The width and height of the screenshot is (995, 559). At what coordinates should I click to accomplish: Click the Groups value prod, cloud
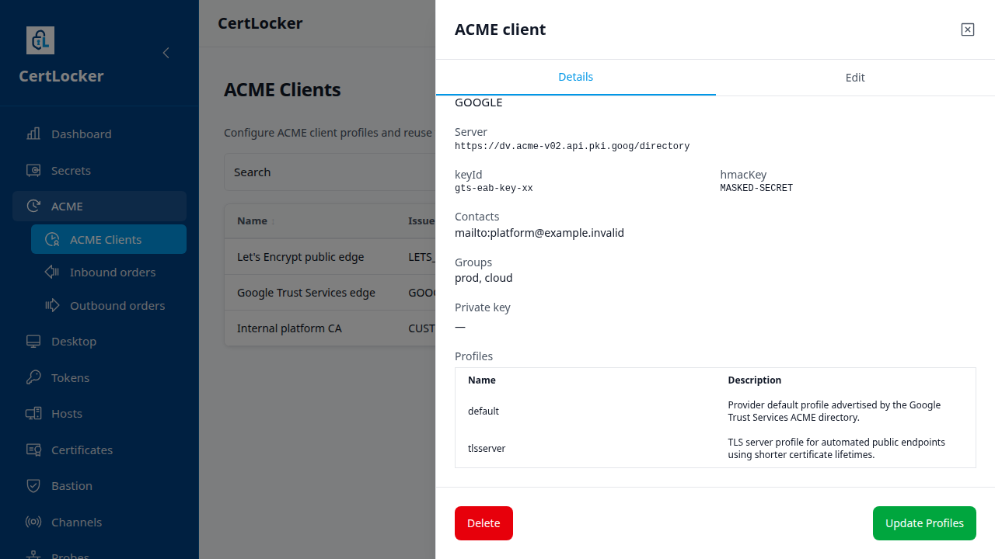[484, 278]
